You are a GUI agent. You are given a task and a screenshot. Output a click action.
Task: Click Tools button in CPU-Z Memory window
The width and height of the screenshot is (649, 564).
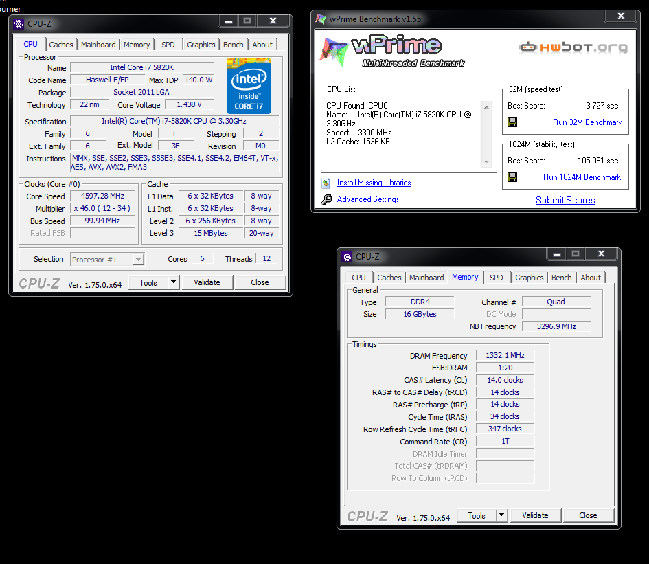[x=477, y=515]
